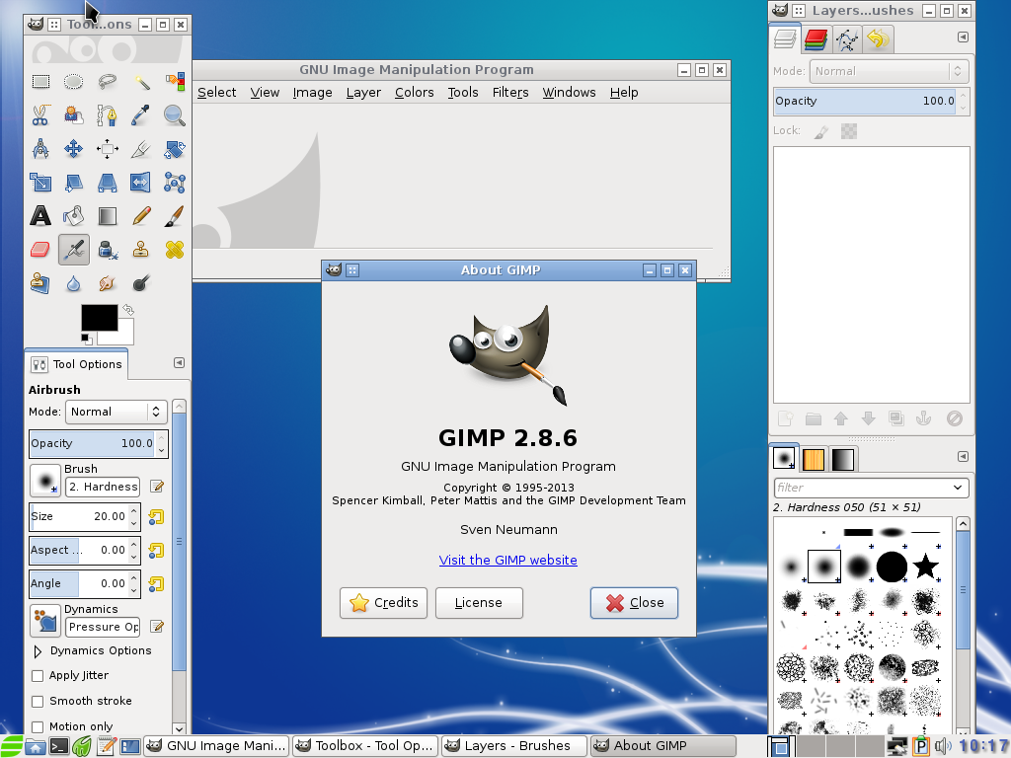Select the Flip tool

tap(141, 183)
